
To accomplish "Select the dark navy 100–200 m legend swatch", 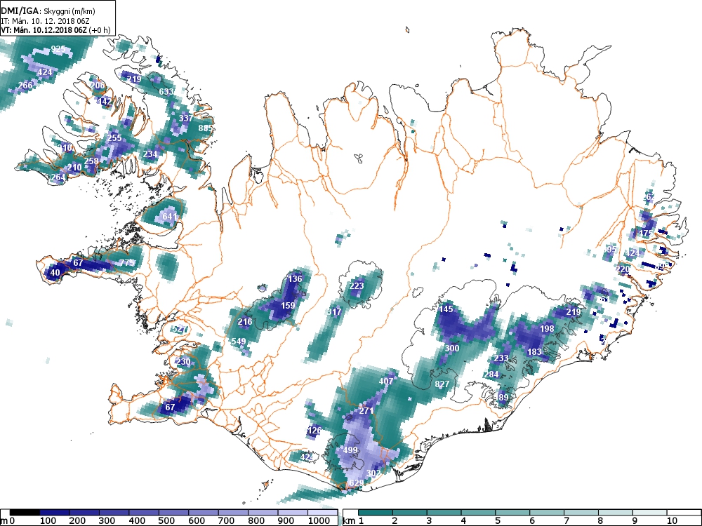I will [x=55, y=513].
